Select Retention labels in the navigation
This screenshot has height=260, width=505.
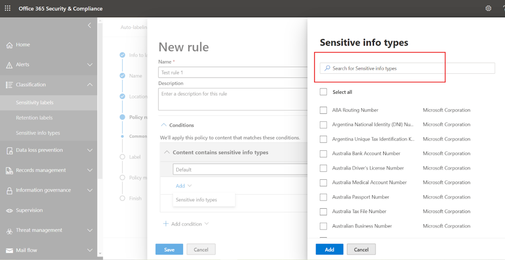tap(34, 117)
